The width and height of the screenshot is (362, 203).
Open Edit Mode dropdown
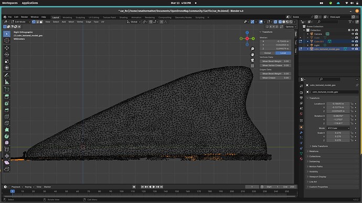21,22
